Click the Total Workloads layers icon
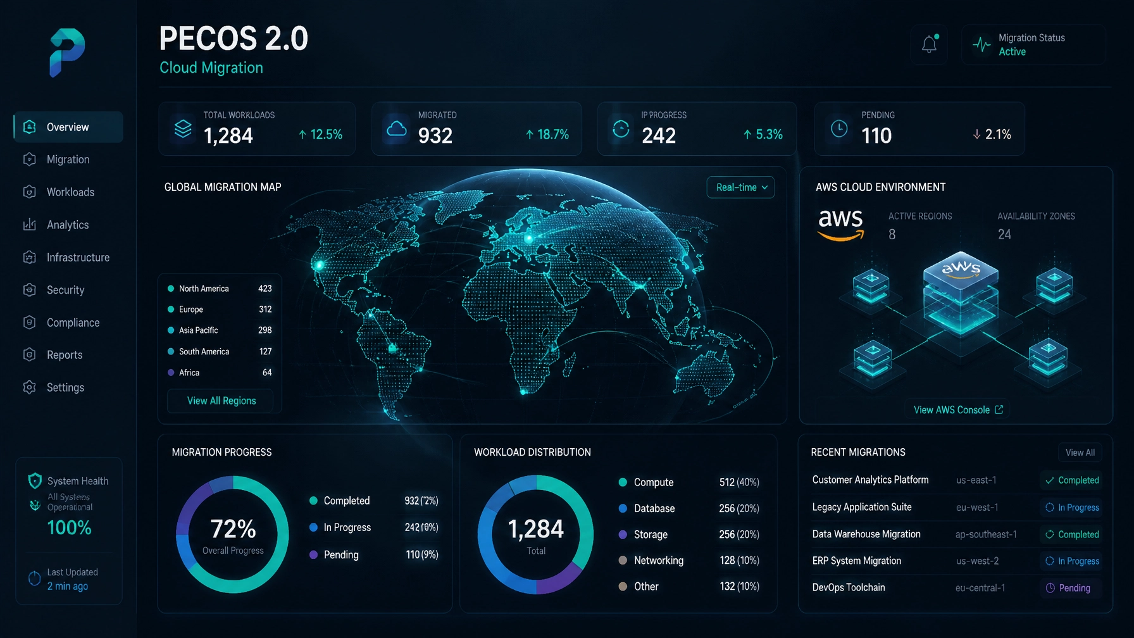Viewport: 1134px width, 638px height. 183,128
